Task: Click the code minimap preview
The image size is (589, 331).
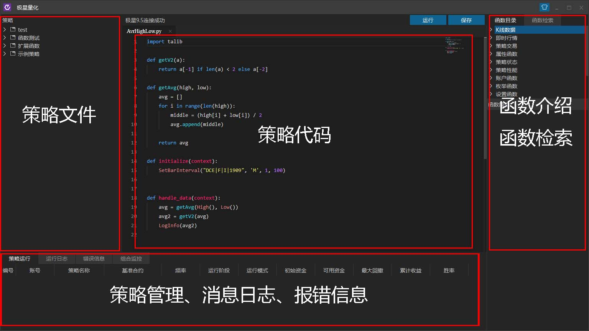Action: pyautogui.click(x=454, y=45)
